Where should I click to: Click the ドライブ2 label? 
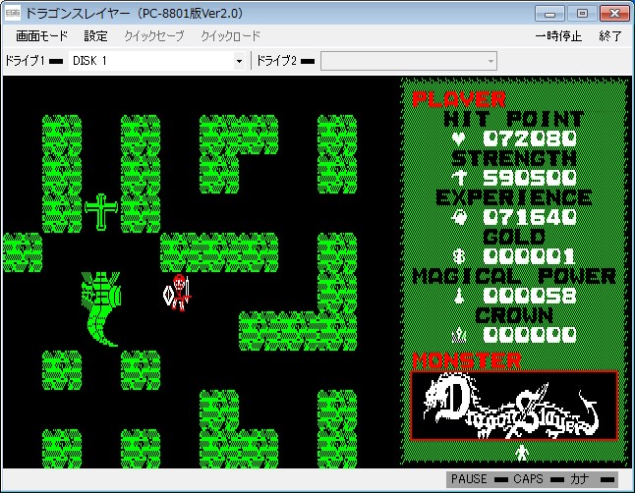(276, 61)
